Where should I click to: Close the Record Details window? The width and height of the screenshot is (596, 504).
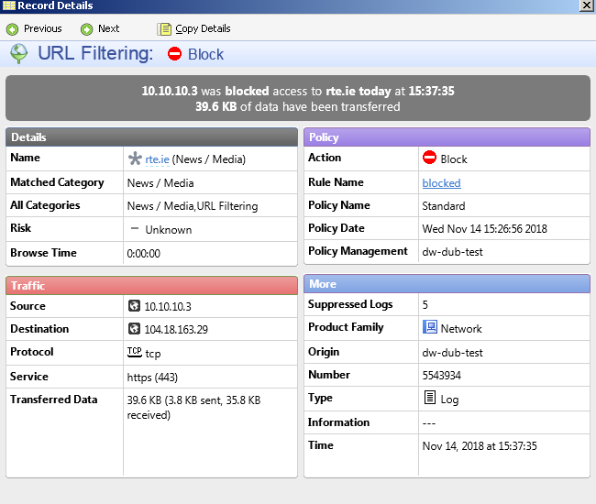pos(587,5)
